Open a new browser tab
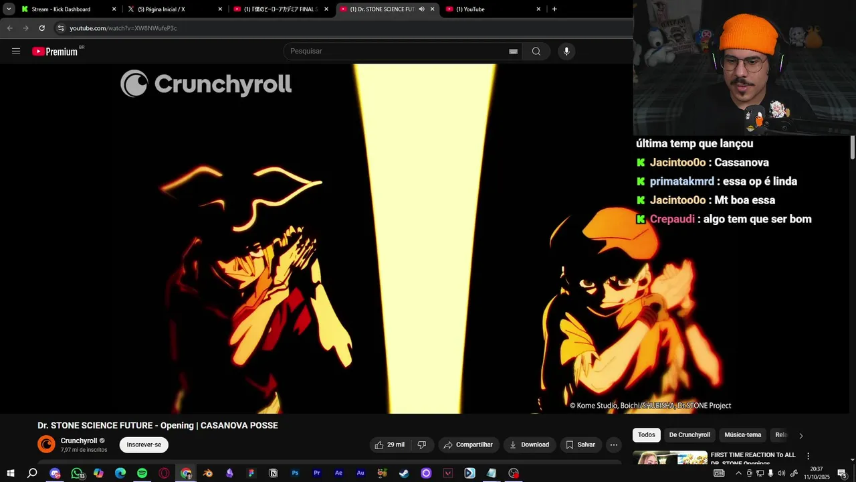856x482 pixels. coord(554,9)
